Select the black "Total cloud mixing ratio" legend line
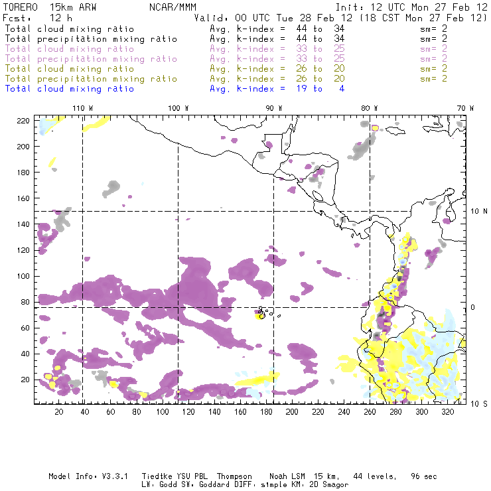The image size is (491, 491). [70, 29]
